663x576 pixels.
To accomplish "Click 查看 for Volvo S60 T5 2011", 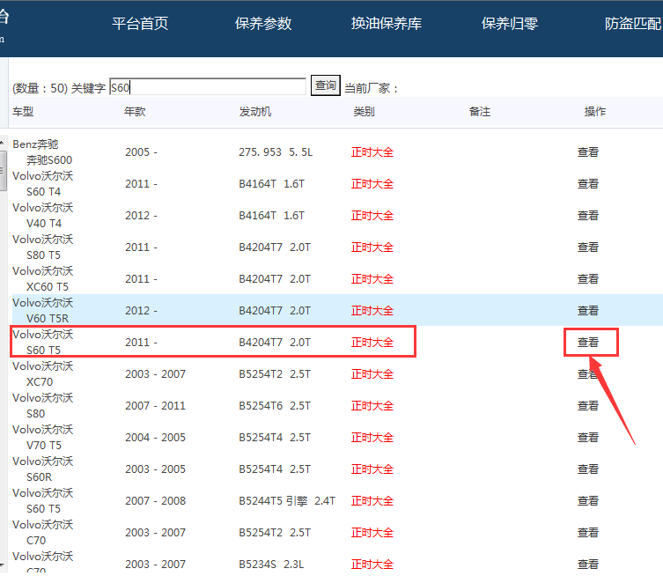I will point(588,342).
